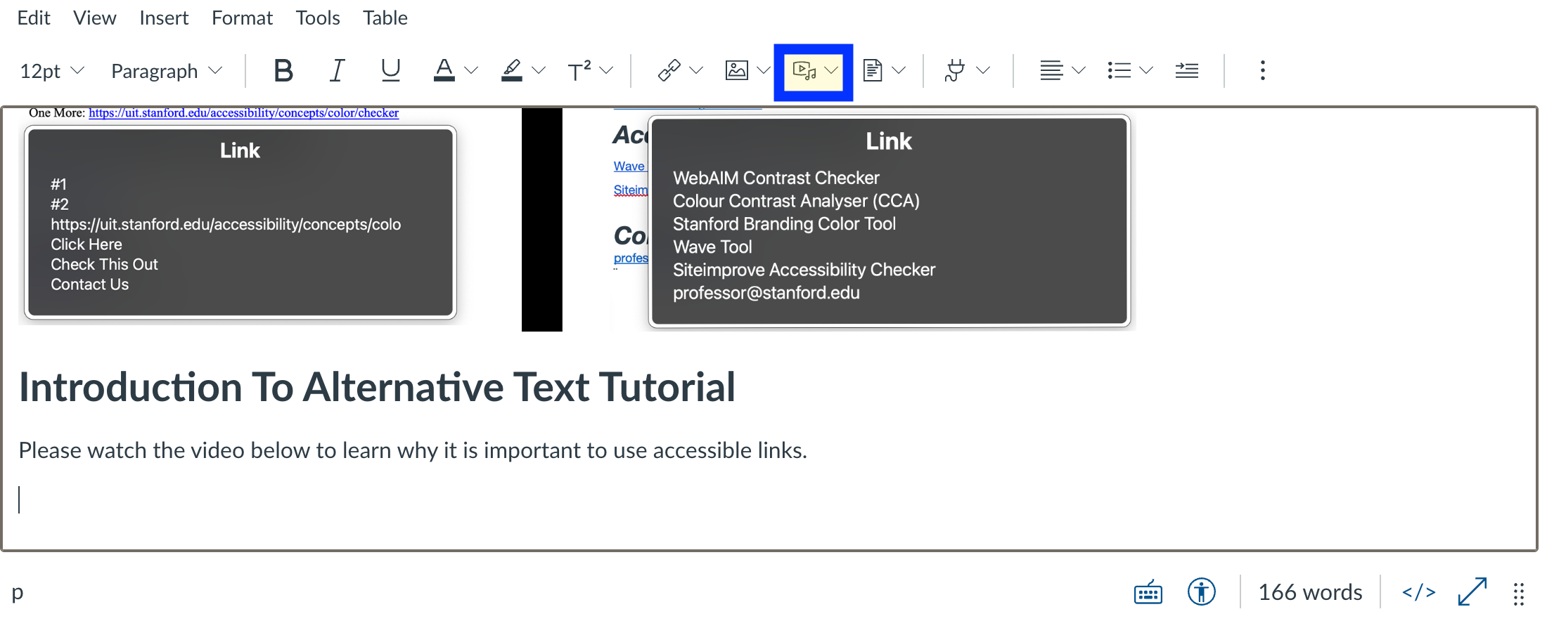Run the accessibility checker icon
Image resolution: width=1547 pixels, height=621 pixels.
click(x=1201, y=592)
